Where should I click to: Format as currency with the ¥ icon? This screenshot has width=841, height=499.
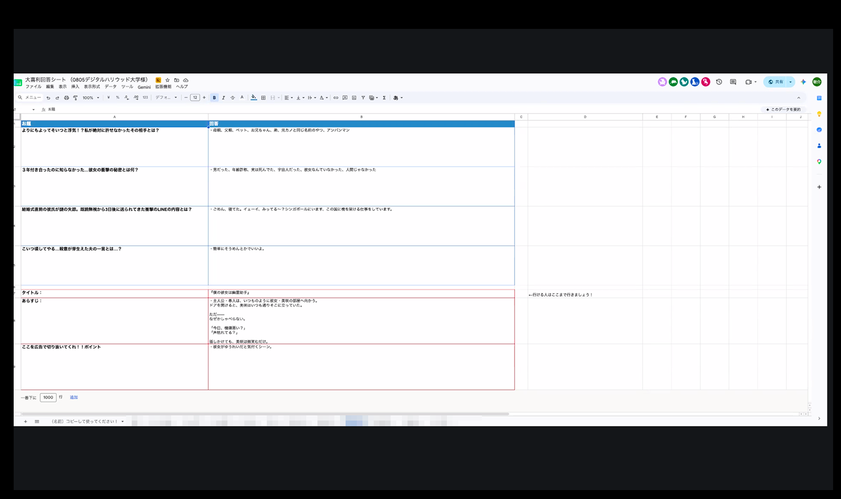click(108, 98)
